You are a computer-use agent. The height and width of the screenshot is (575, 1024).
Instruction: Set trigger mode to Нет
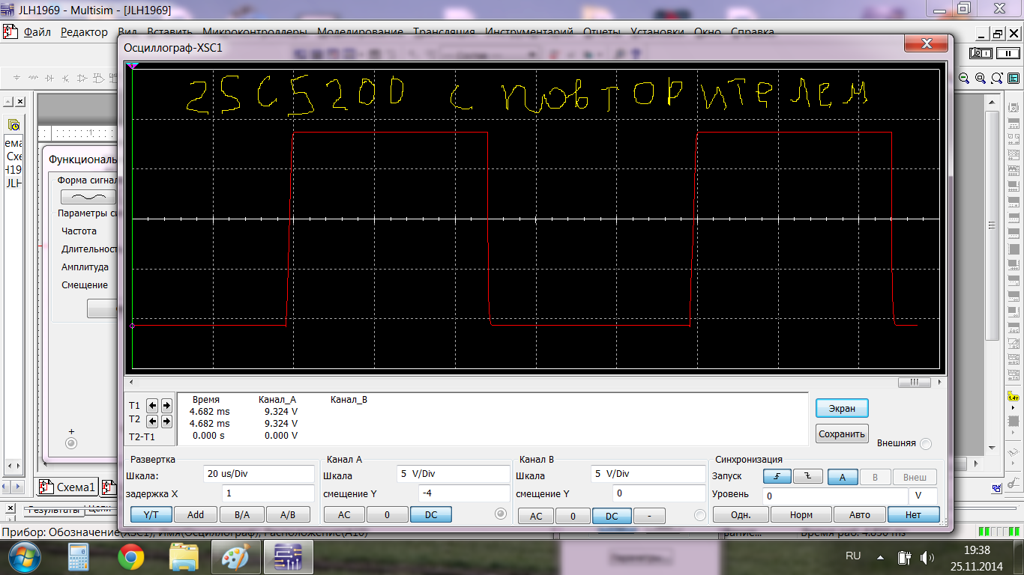(x=913, y=514)
